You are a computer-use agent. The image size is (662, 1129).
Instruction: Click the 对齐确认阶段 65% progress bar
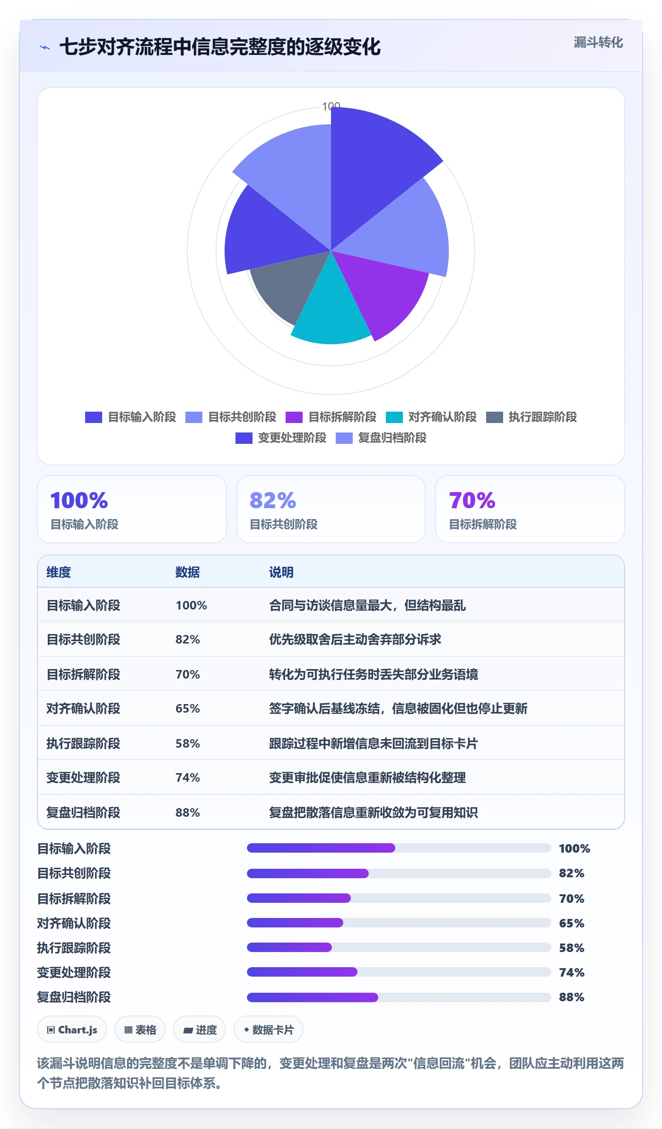click(399, 923)
